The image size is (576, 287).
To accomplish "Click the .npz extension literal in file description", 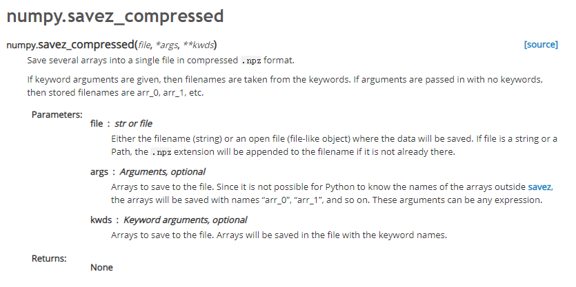I will [162, 152].
